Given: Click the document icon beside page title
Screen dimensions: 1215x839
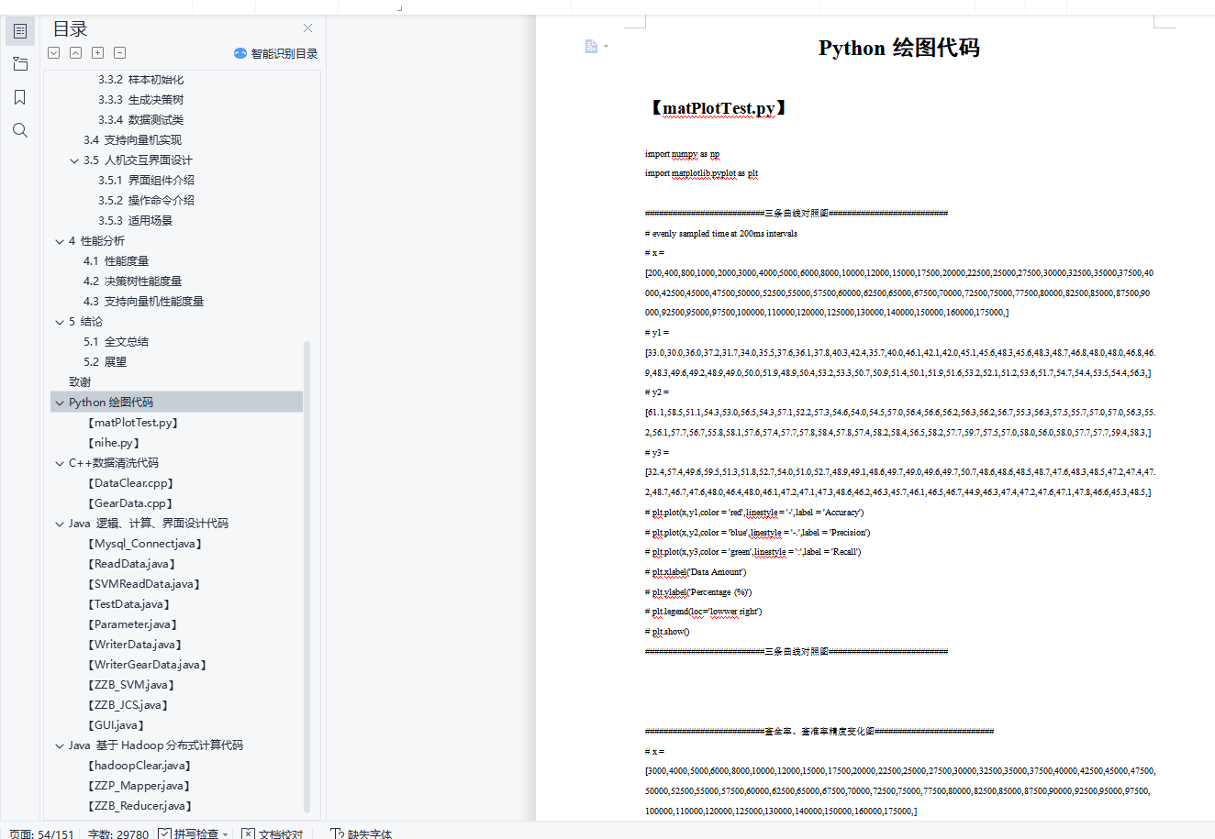Looking at the screenshot, I should point(592,46).
